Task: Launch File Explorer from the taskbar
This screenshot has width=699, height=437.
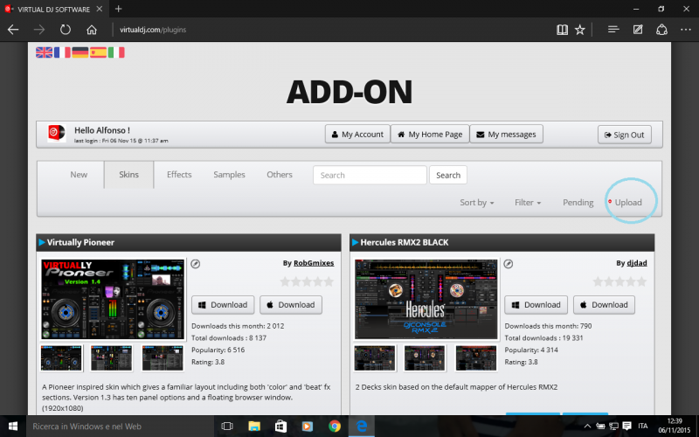Action: tap(254, 427)
